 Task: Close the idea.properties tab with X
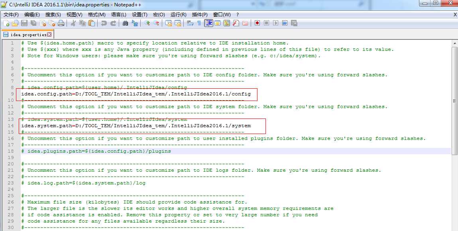point(49,34)
